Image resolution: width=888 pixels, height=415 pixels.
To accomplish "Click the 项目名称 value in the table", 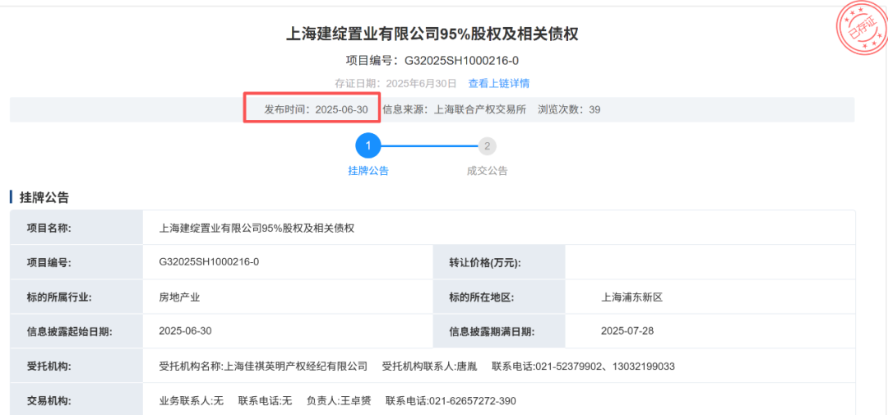I will pyautogui.click(x=257, y=228).
